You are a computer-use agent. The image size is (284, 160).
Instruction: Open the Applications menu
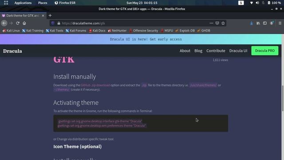click(x=23, y=3)
